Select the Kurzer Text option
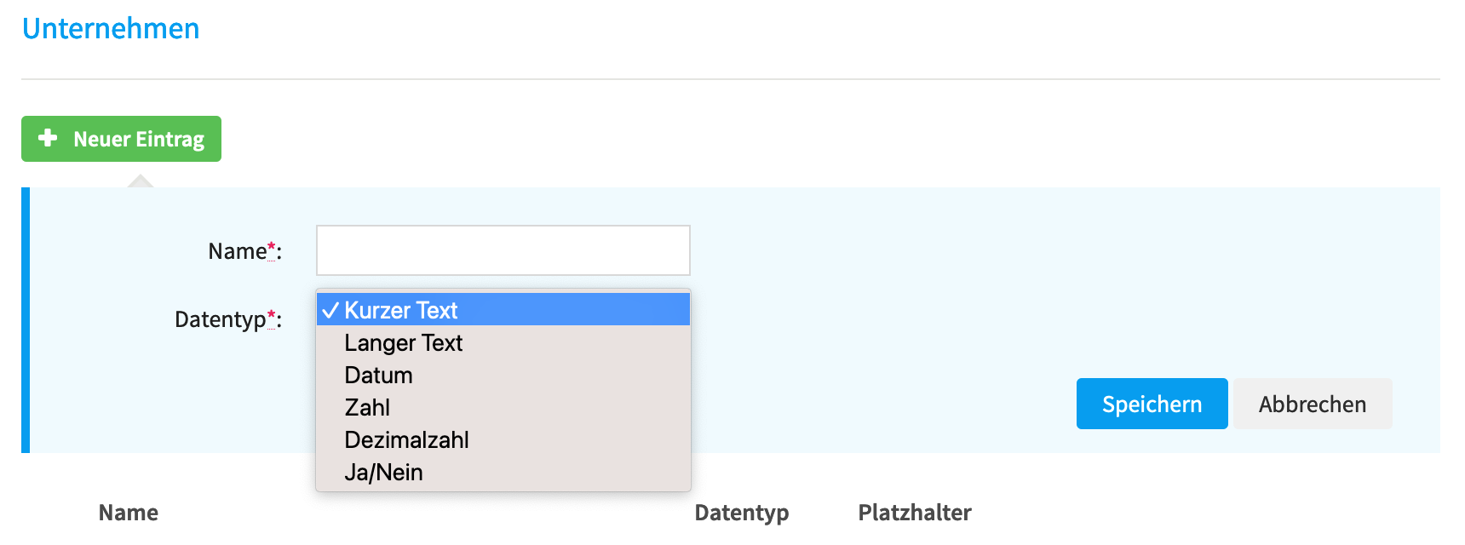Screen dimensions: 1465x545 coord(503,310)
